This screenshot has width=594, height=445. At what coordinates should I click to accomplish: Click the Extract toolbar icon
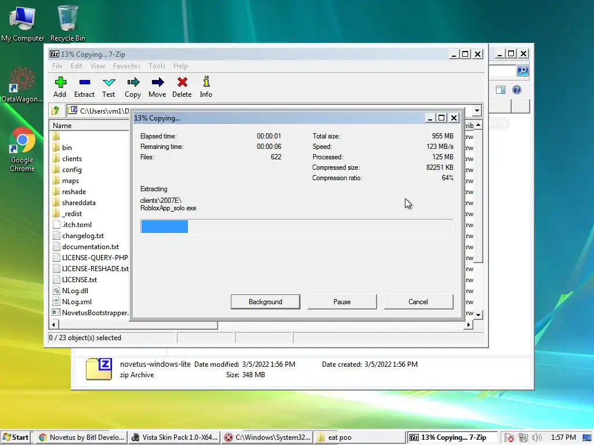(84, 87)
